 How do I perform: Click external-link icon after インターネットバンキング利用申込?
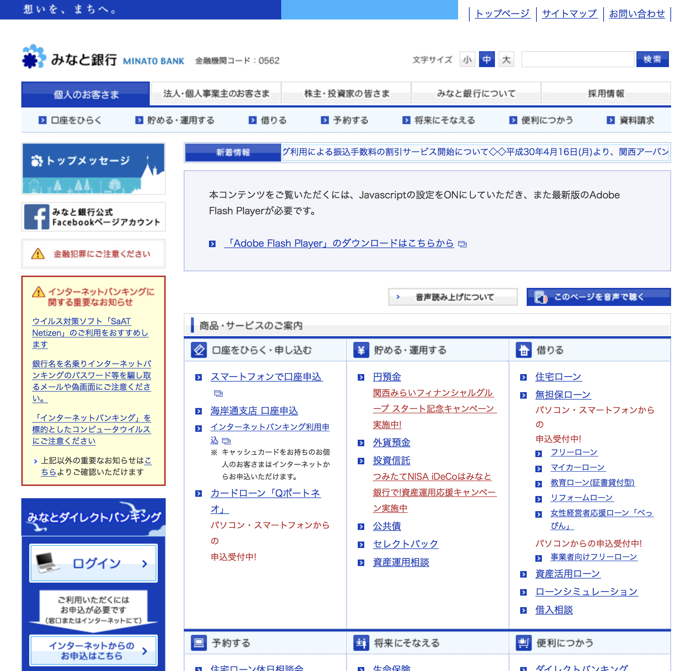[226, 441]
